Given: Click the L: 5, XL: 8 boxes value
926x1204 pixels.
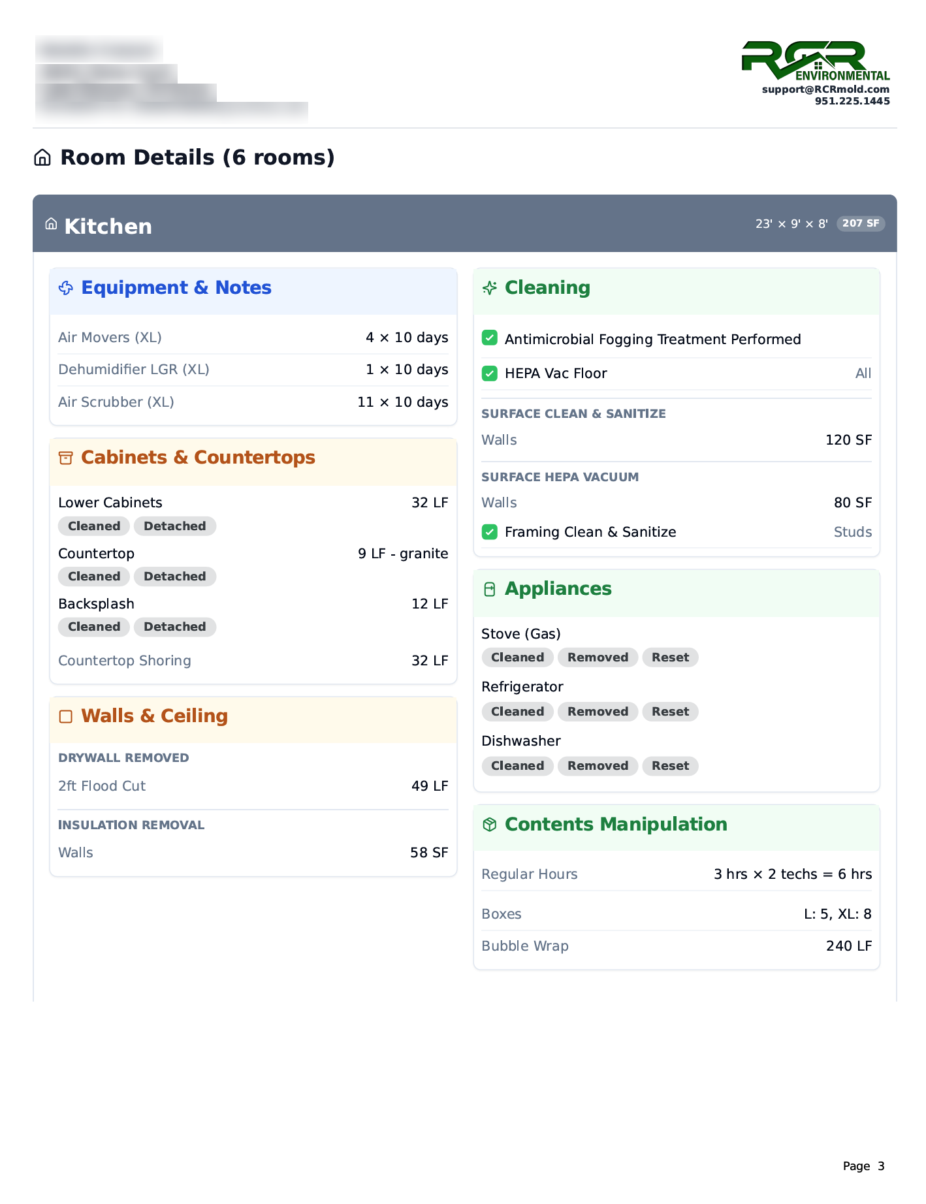Looking at the screenshot, I should coord(838,914).
